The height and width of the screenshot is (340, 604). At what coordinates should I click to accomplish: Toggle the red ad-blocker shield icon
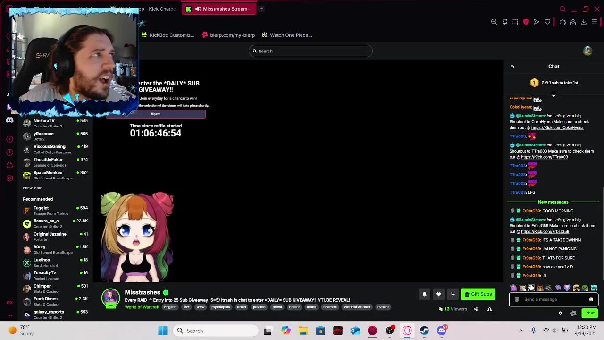(x=526, y=22)
